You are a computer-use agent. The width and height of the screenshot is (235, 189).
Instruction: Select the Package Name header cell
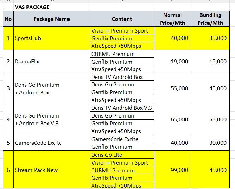click(52, 19)
